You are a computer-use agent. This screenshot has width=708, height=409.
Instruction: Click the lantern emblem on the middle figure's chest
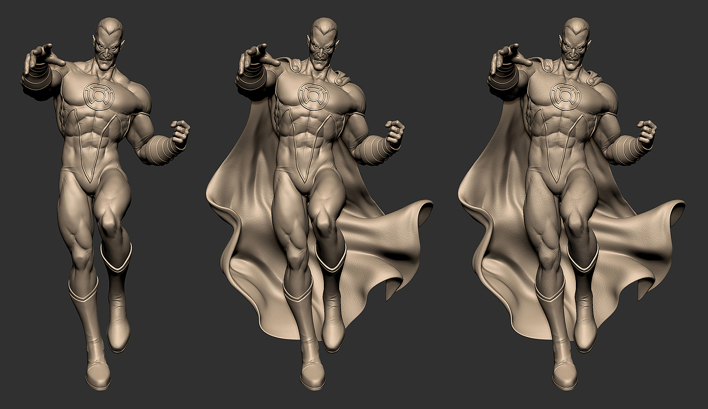click(x=313, y=93)
